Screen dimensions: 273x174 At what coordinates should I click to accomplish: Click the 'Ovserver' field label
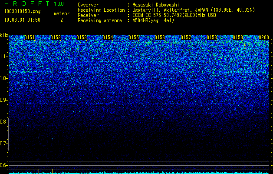click(88, 5)
